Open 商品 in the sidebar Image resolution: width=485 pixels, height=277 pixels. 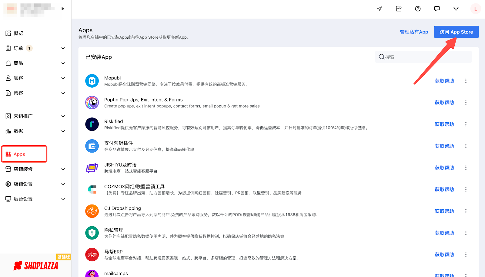pyautogui.click(x=18, y=63)
